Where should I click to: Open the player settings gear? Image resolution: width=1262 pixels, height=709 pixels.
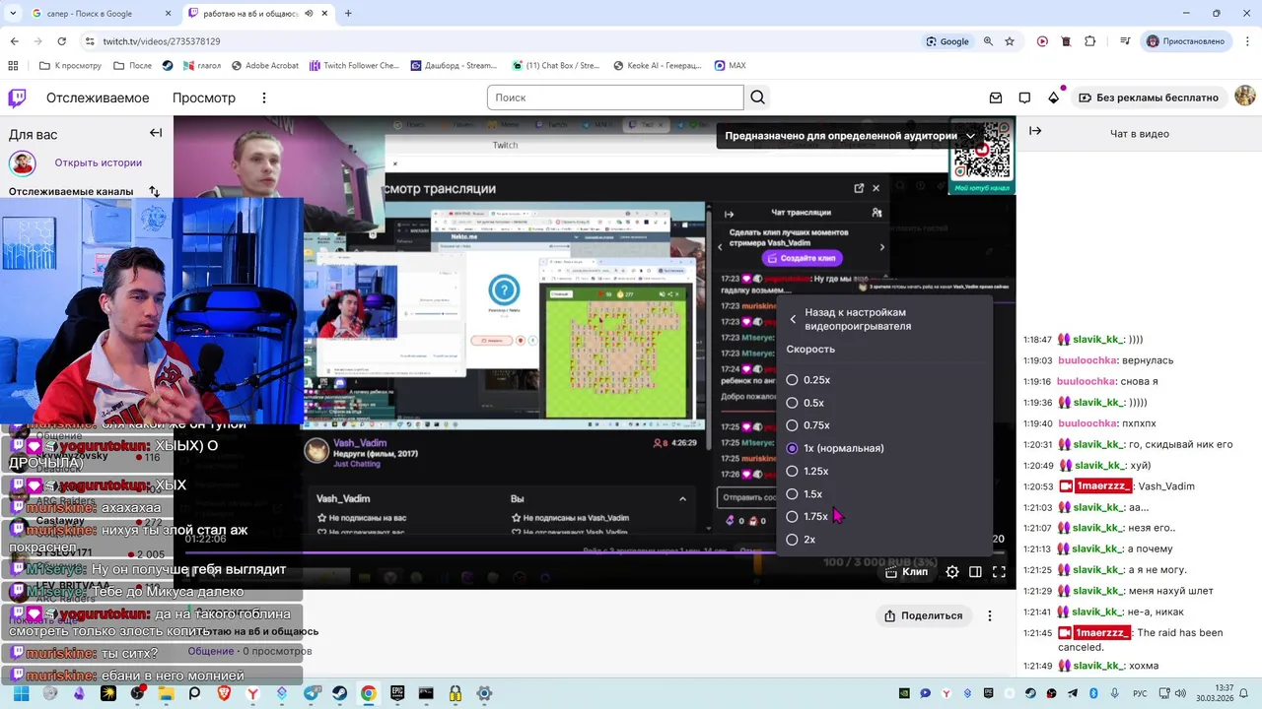pyautogui.click(x=952, y=571)
